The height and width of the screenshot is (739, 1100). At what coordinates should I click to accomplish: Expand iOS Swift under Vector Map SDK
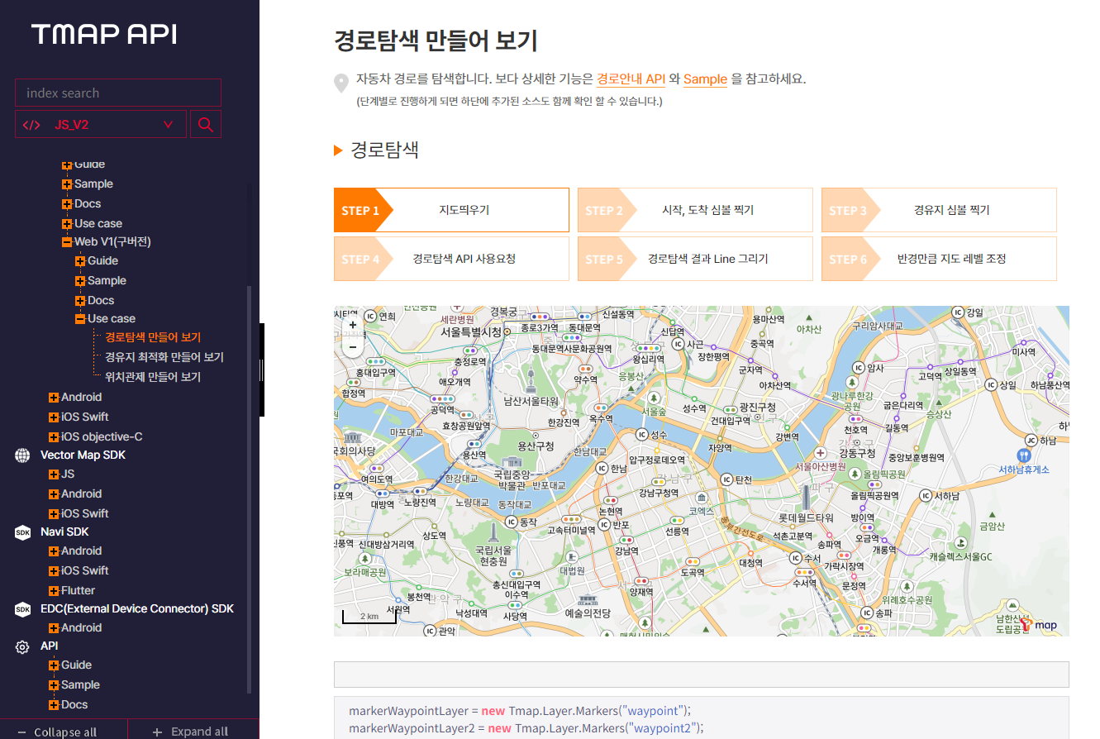tap(54, 514)
